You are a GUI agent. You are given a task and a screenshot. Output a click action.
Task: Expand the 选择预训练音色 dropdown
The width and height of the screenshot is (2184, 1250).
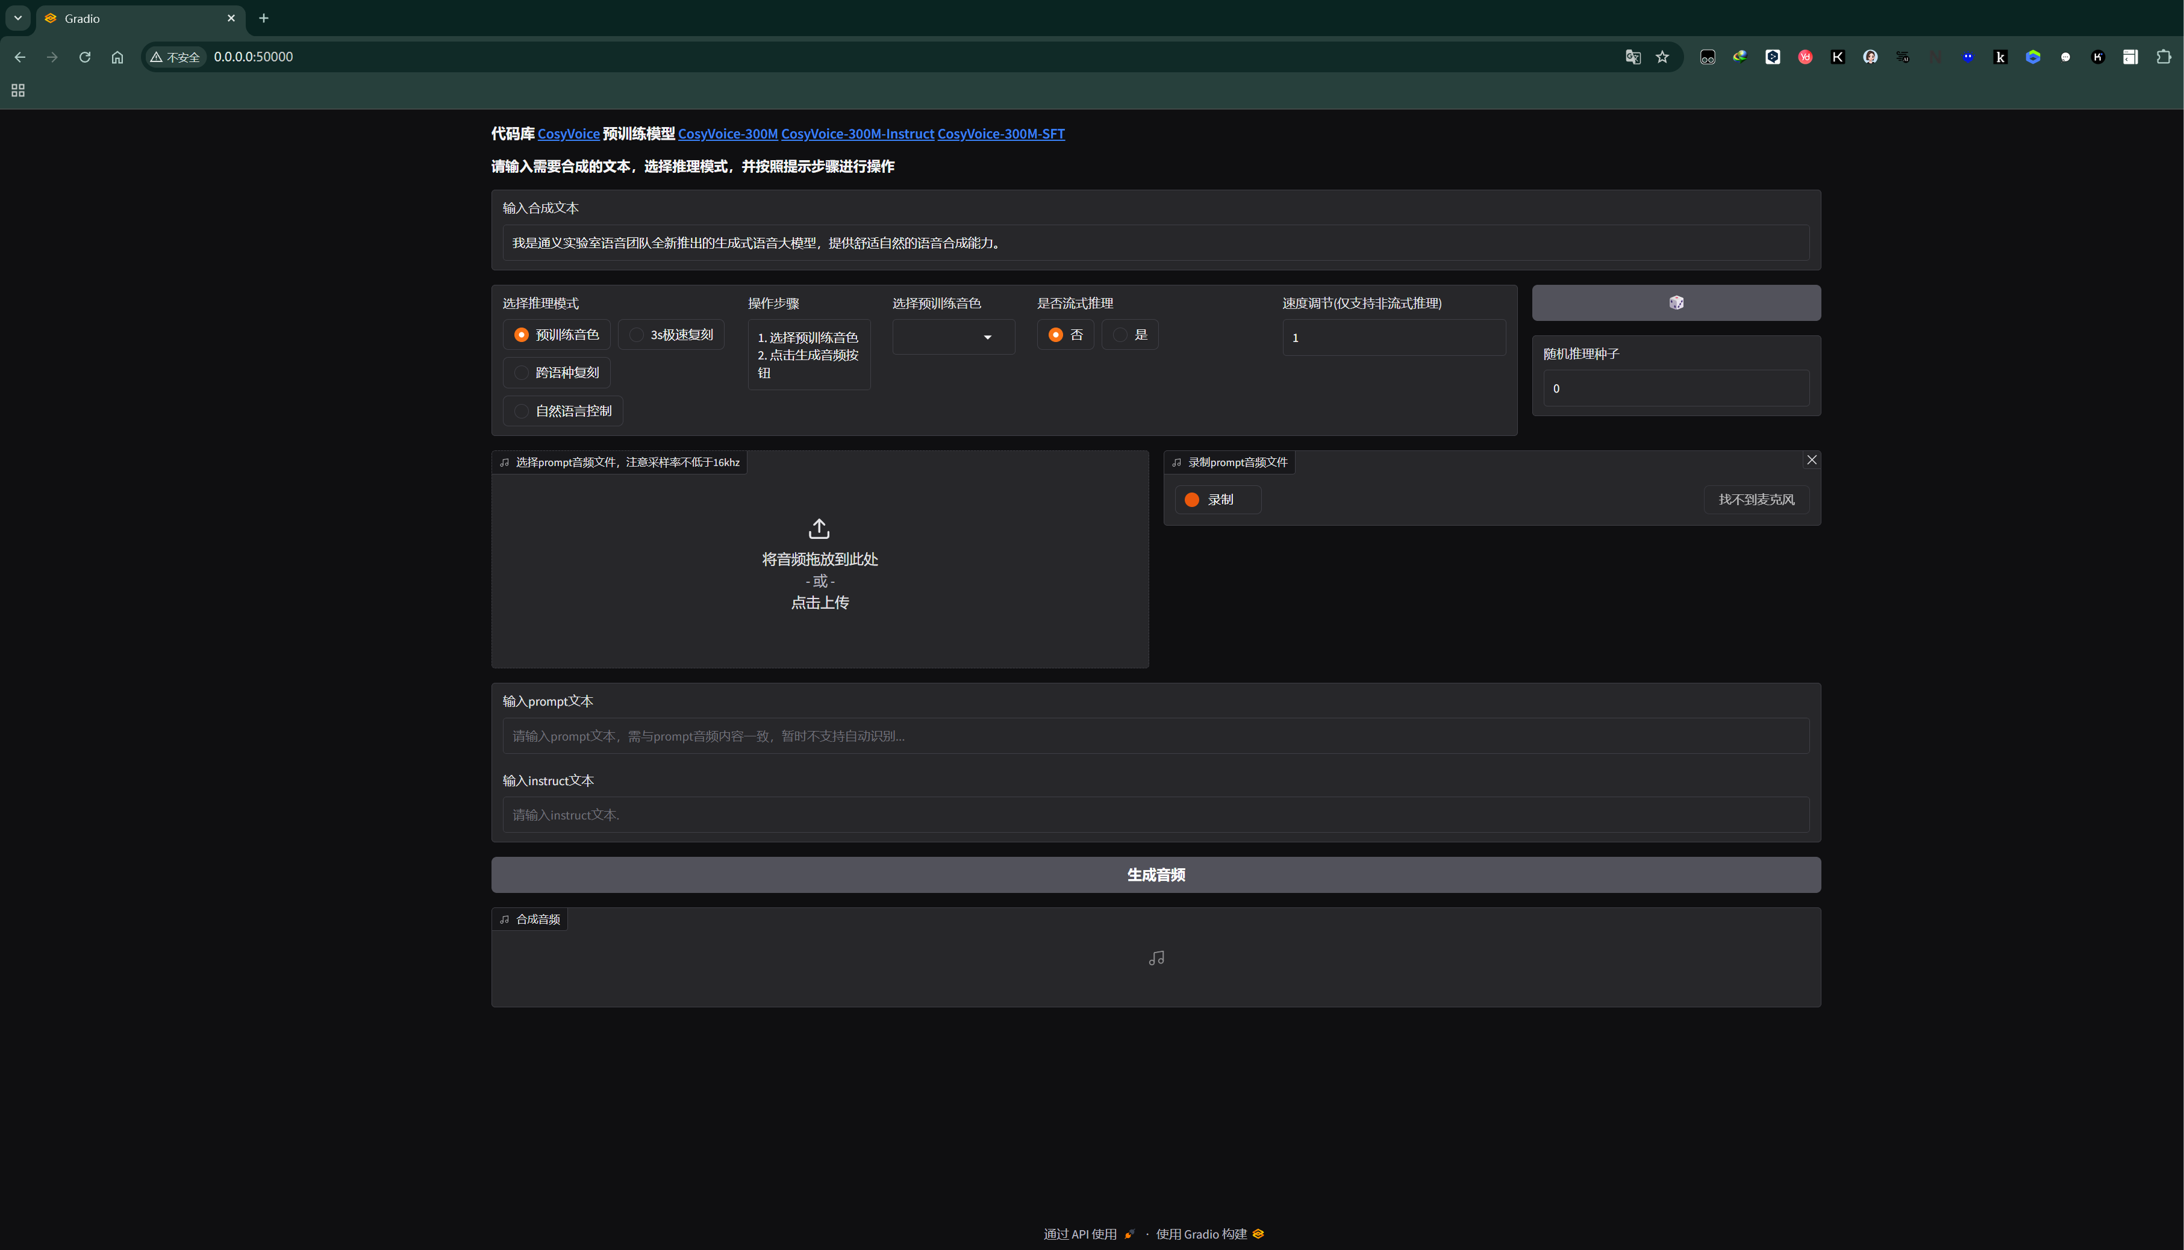click(x=953, y=337)
